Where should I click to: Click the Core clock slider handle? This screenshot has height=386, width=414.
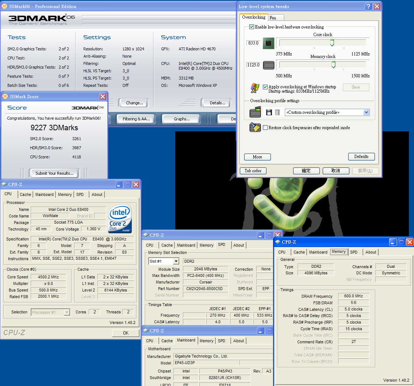(332, 43)
